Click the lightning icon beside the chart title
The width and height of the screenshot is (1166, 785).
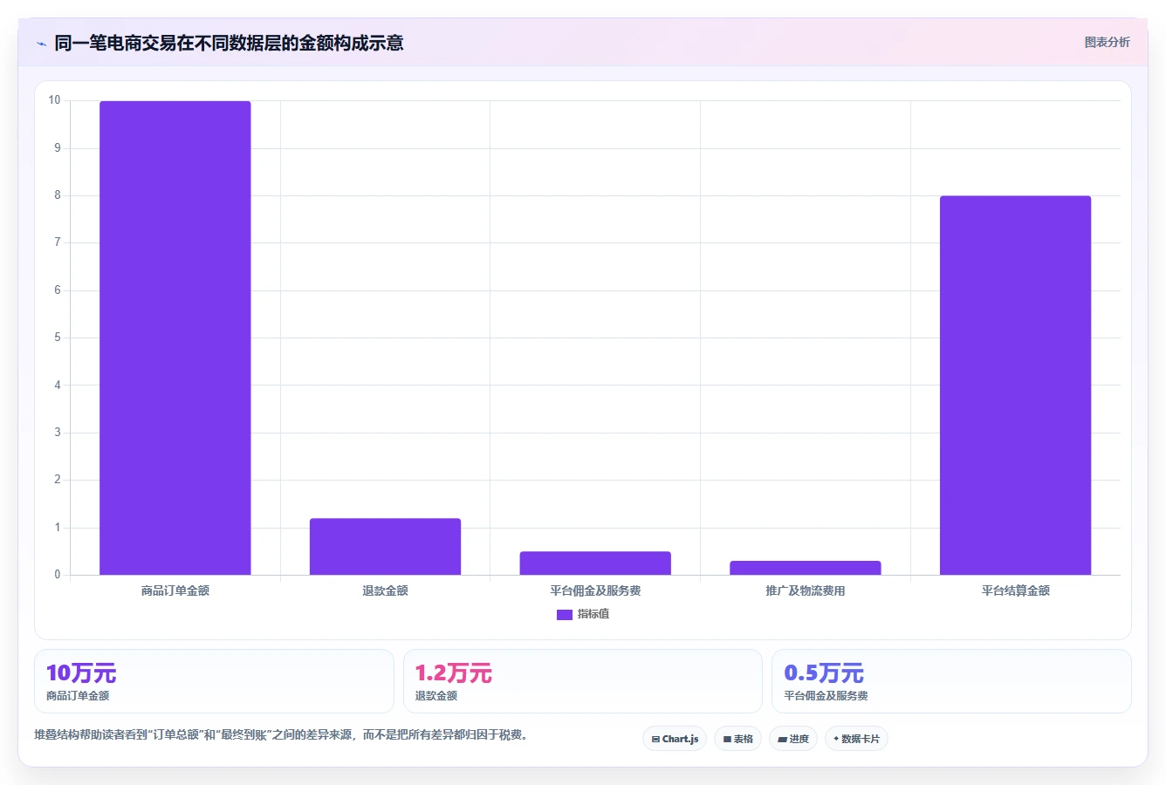[41, 44]
